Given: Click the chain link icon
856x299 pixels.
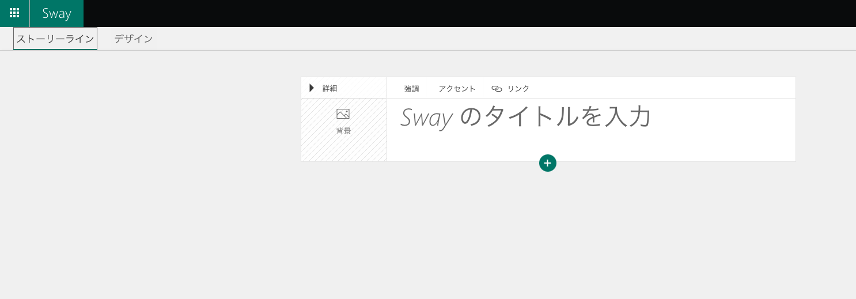Looking at the screenshot, I should pos(497,89).
